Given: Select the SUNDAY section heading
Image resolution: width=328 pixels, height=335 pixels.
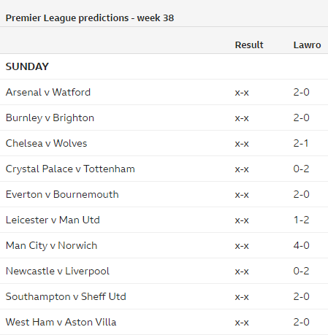Looking at the screenshot, I should click(27, 66).
